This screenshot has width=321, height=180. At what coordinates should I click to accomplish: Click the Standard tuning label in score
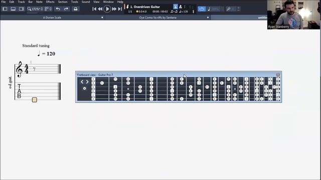36,45
